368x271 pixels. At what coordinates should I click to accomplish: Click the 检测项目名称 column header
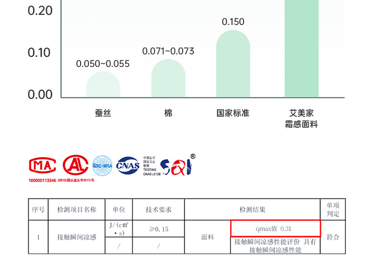click(x=77, y=209)
